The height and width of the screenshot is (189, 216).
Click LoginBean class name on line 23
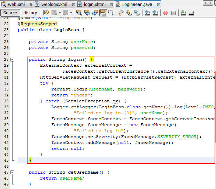67,30
